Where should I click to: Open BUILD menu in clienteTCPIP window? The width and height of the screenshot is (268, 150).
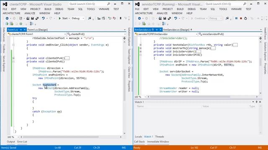[x=48, y=9]
